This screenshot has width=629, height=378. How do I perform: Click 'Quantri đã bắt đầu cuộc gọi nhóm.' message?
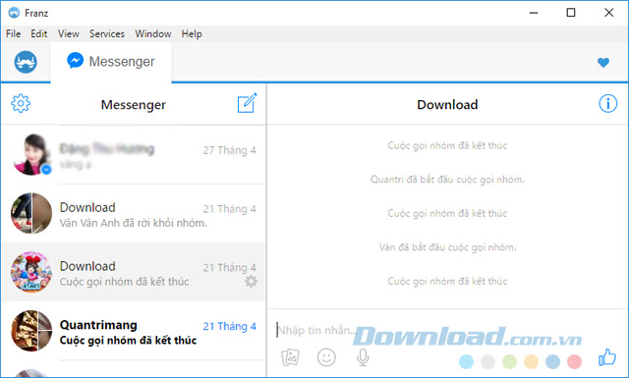[447, 179]
